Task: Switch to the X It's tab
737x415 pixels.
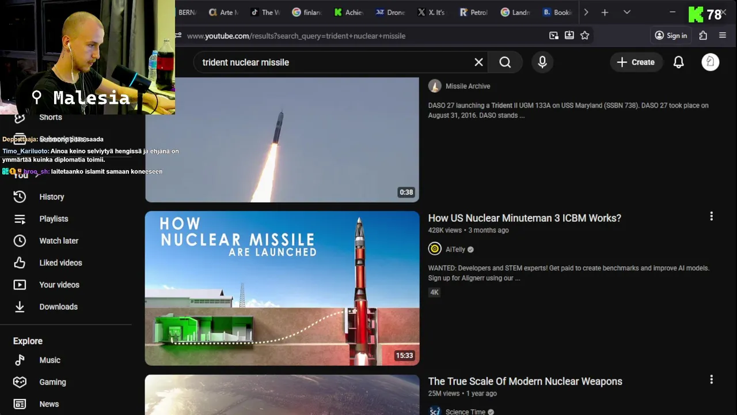Action: point(431,12)
